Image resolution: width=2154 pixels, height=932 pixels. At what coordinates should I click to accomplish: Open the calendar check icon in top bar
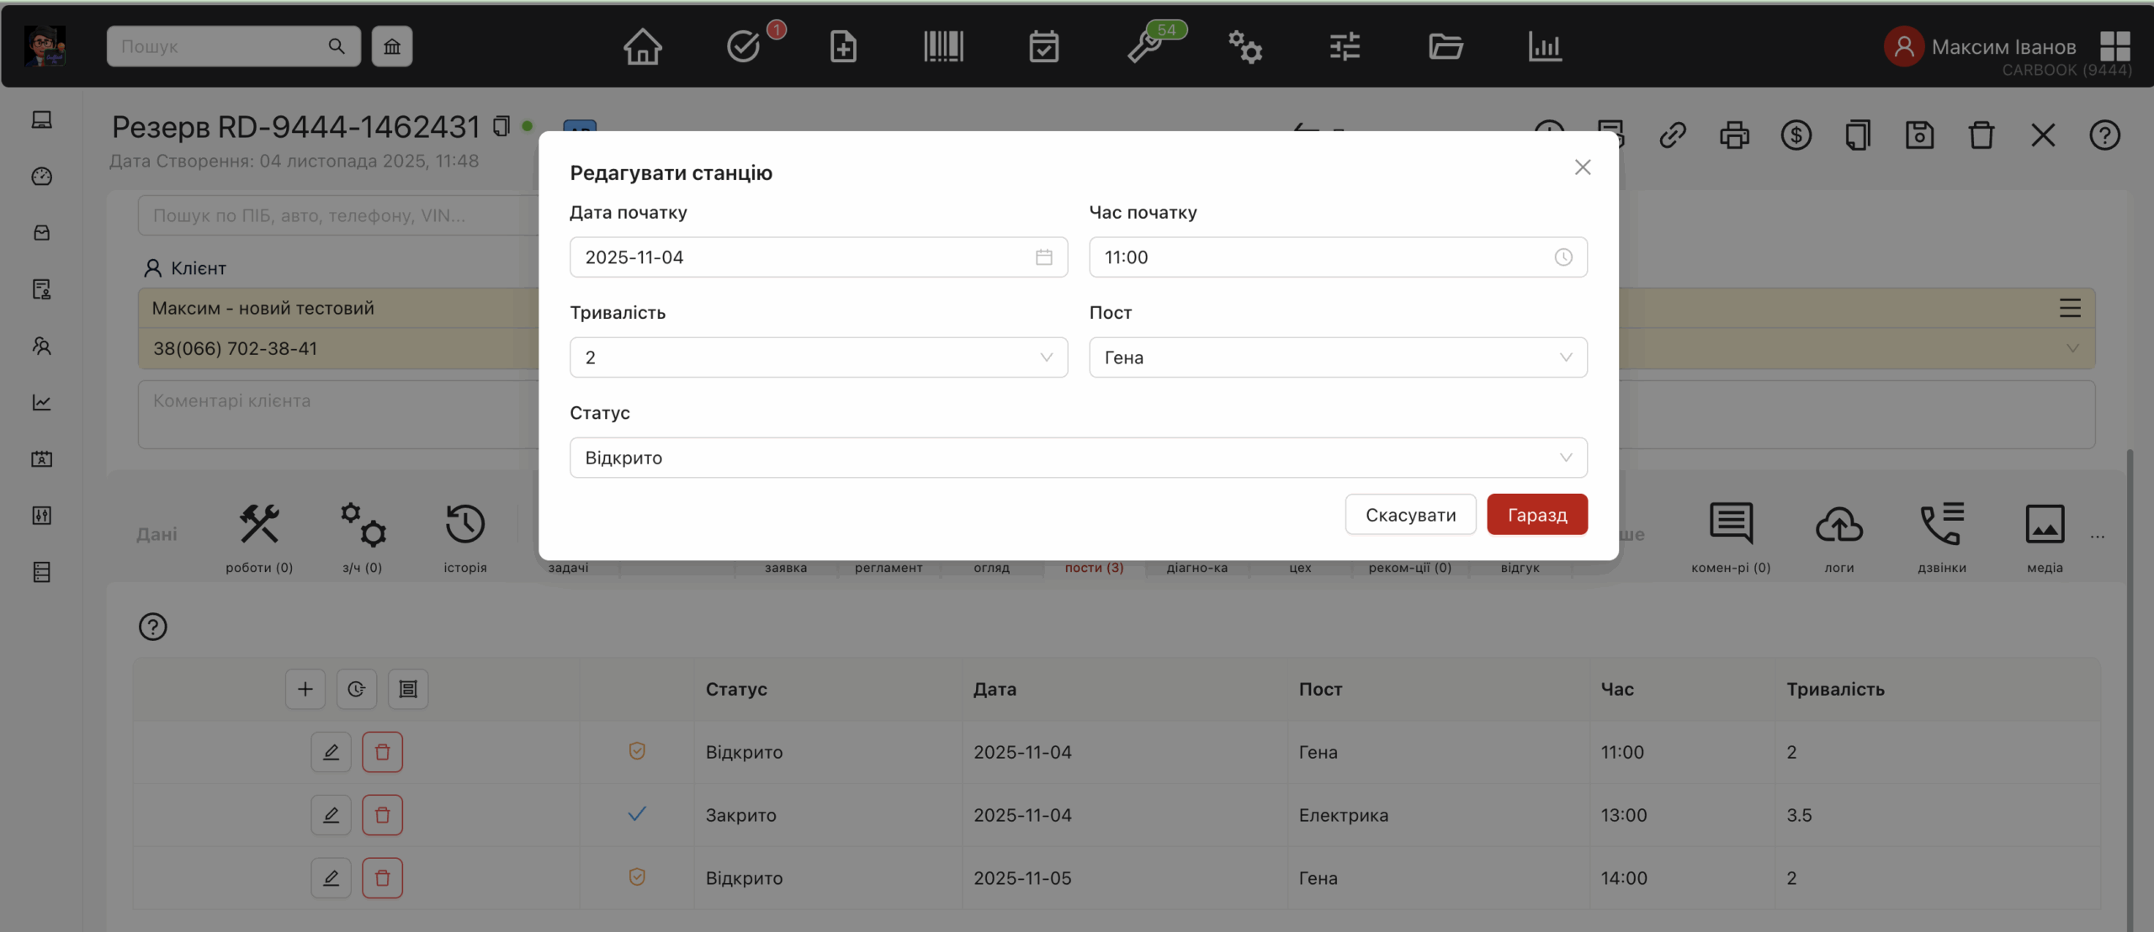pyautogui.click(x=1043, y=46)
